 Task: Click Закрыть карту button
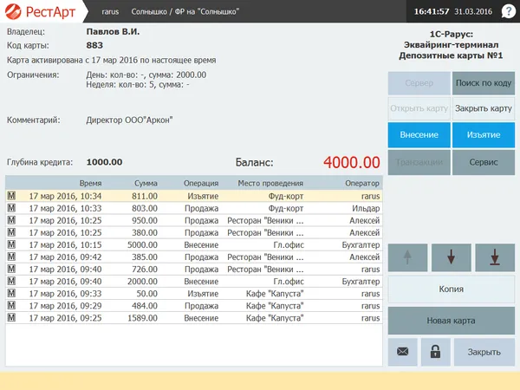[484, 108]
